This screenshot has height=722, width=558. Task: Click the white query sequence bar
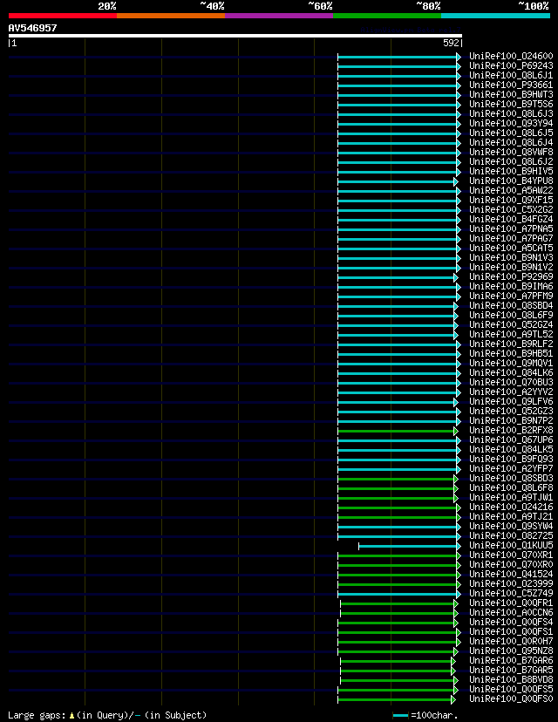(x=235, y=36)
